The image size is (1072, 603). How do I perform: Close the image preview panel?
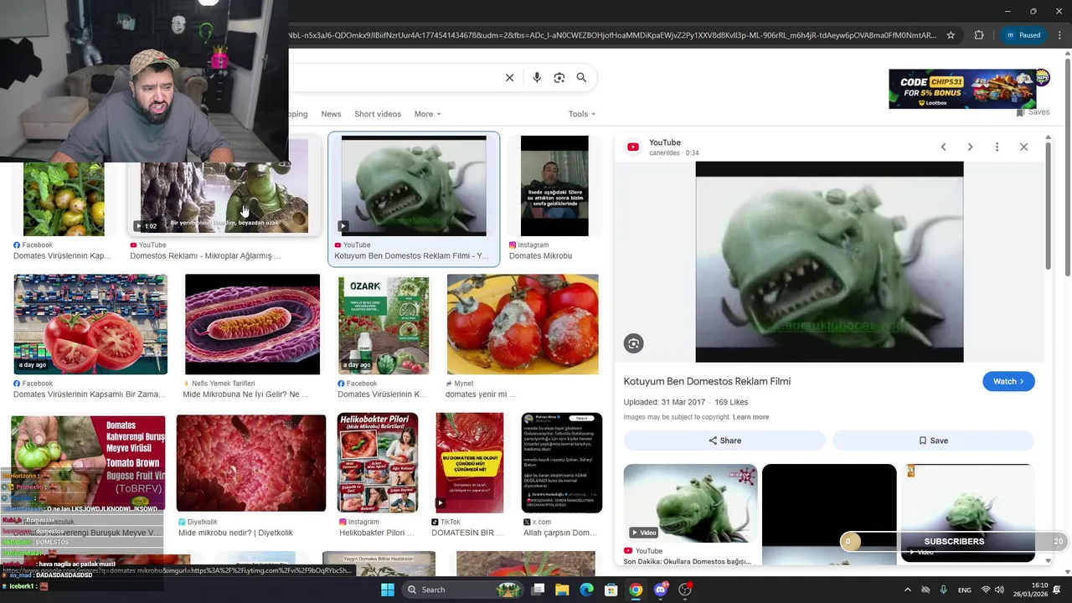click(1023, 147)
